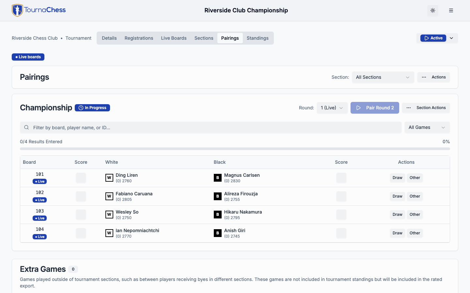Click the W icon beside Wesley So
The height and width of the screenshot is (293, 470).
tap(109, 215)
